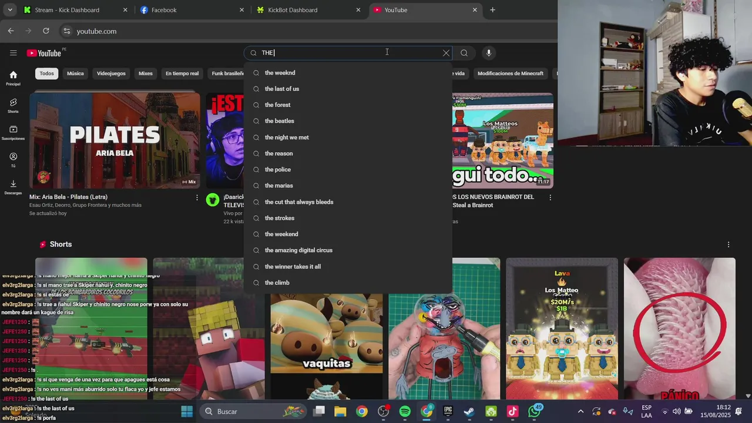Choose suggestion 'the police'
752x423 pixels.
point(348,170)
